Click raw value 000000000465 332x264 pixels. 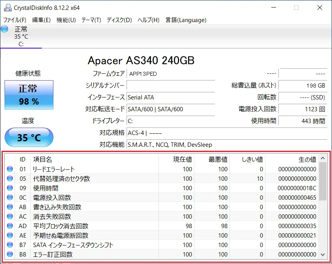[x=297, y=197]
